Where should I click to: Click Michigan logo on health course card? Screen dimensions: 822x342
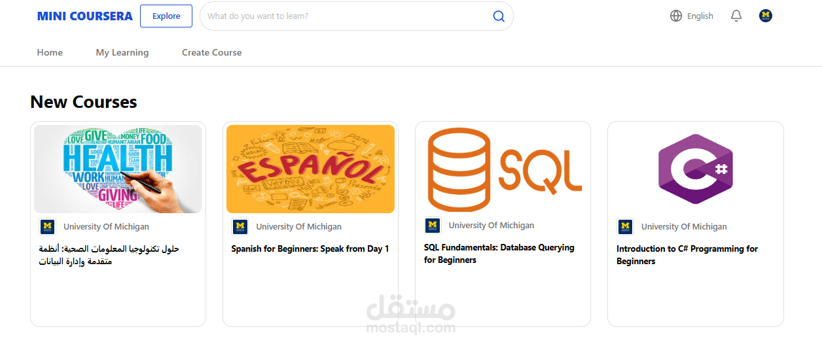point(47,227)
